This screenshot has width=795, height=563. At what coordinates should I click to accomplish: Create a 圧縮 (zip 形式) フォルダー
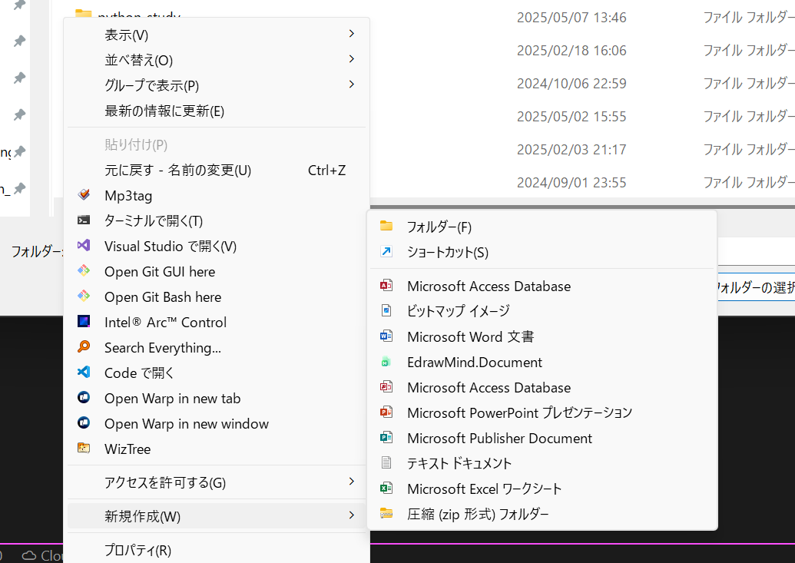pos(542,514)
